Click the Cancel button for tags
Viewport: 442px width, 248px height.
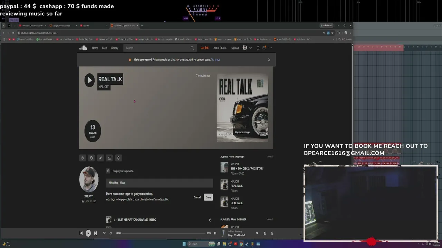coord(197,197)
